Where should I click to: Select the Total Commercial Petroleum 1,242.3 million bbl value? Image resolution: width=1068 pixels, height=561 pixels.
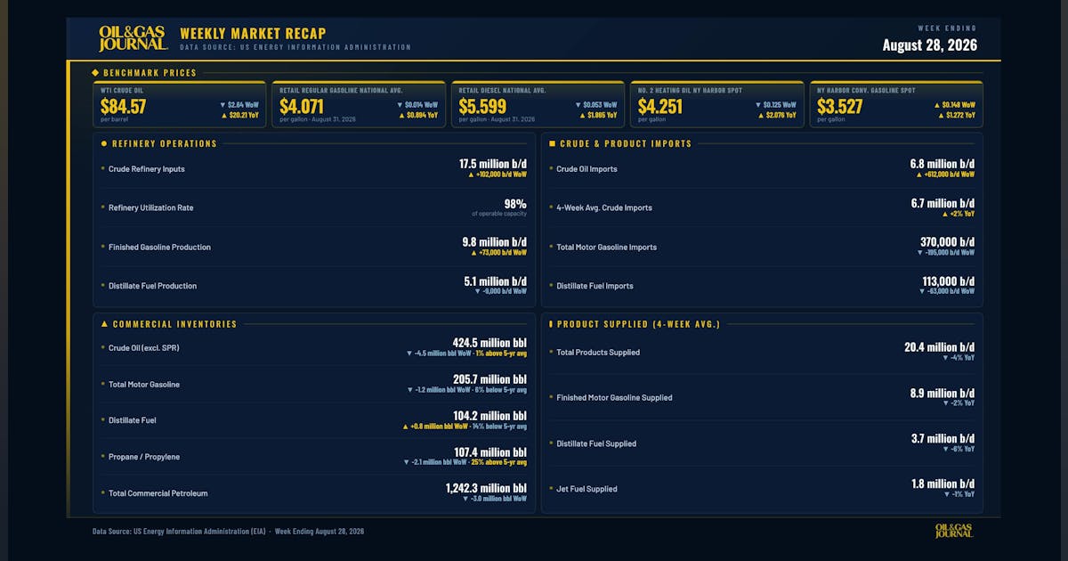[486, 488]
